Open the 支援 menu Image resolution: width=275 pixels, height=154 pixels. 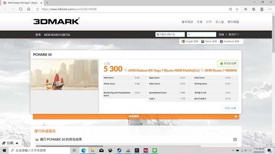click(199, 22)
